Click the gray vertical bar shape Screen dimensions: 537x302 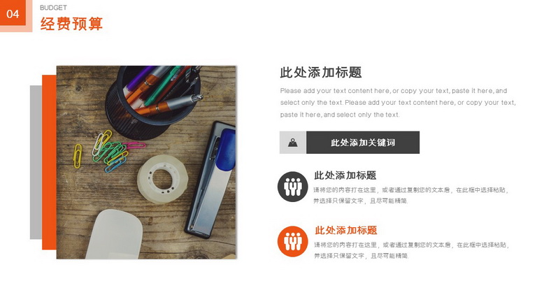point(36,162)
